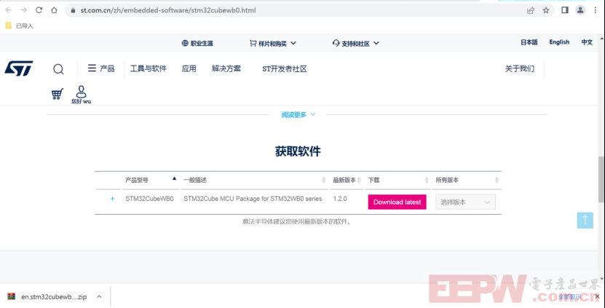Click the lock icon in address bar
The image size is (605, 308).
click(73, 10)
